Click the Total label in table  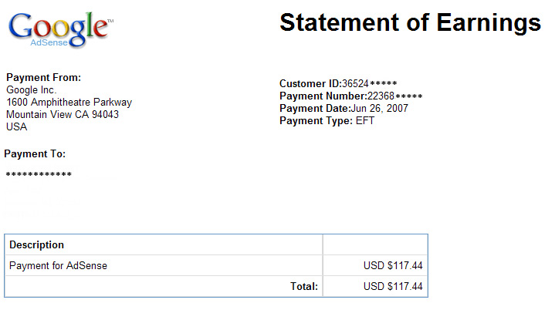304,286
